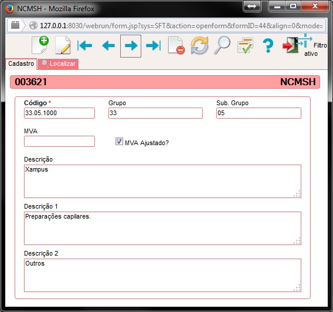Click the refresh arrows icon
Viewport: 333px width, 312px height.
point(199,45)
